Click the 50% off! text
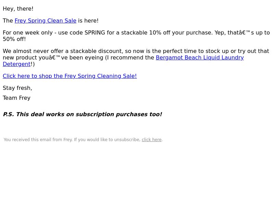274x205 pixels. [x=14, y=39]
